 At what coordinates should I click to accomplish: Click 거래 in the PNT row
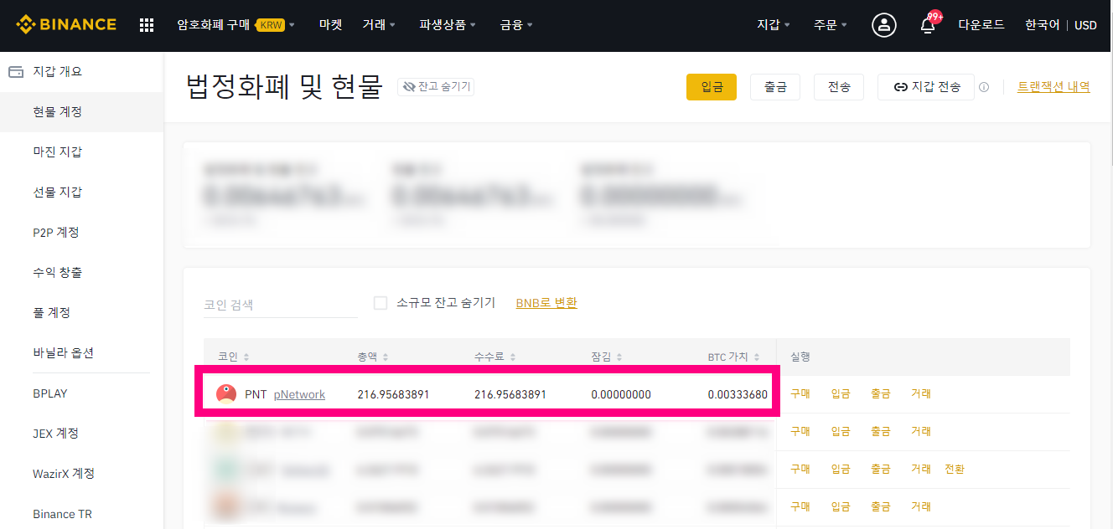click(x=921, y=394)
